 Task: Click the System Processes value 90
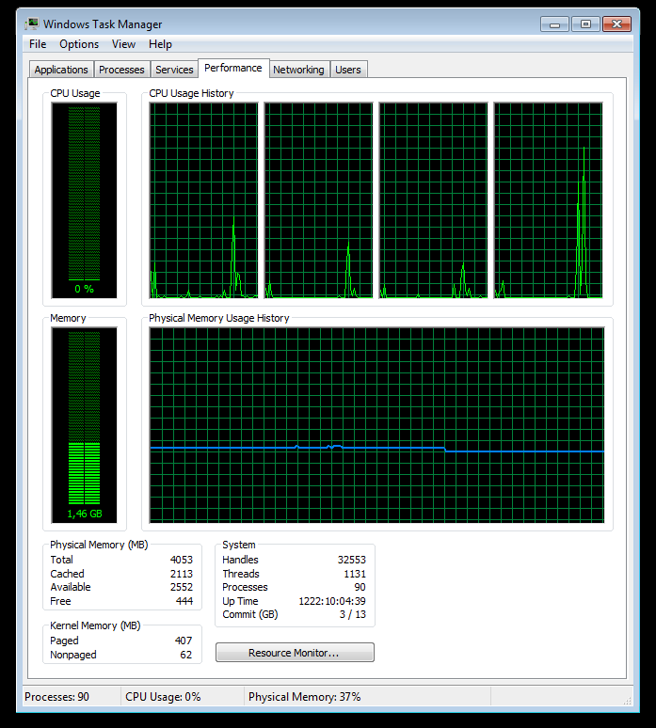coord(360,587)
